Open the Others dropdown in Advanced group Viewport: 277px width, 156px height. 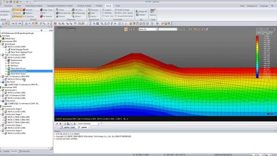[77, 16]
